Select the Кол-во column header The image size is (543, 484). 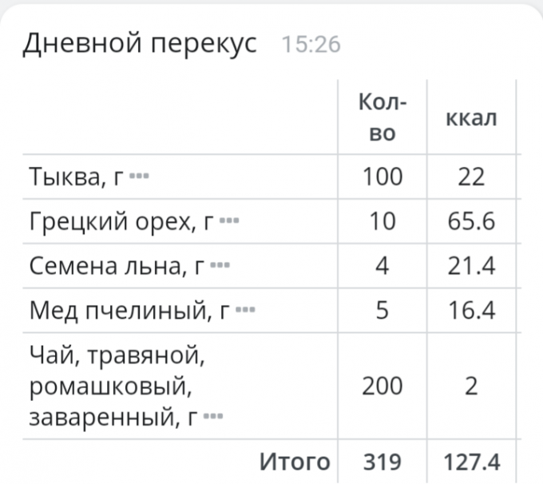pyautogui.click(x=382, y=117)
